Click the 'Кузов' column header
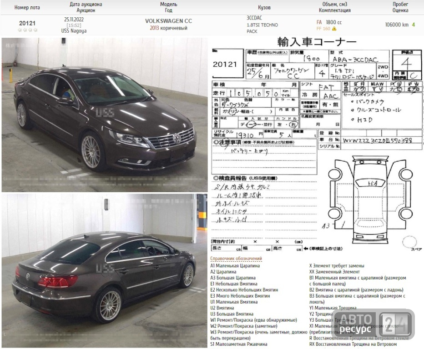 coord(264,8)
